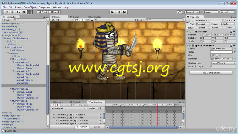Open the Layers dropdown
Screen dimensions: 238x134
pos(210,12)
